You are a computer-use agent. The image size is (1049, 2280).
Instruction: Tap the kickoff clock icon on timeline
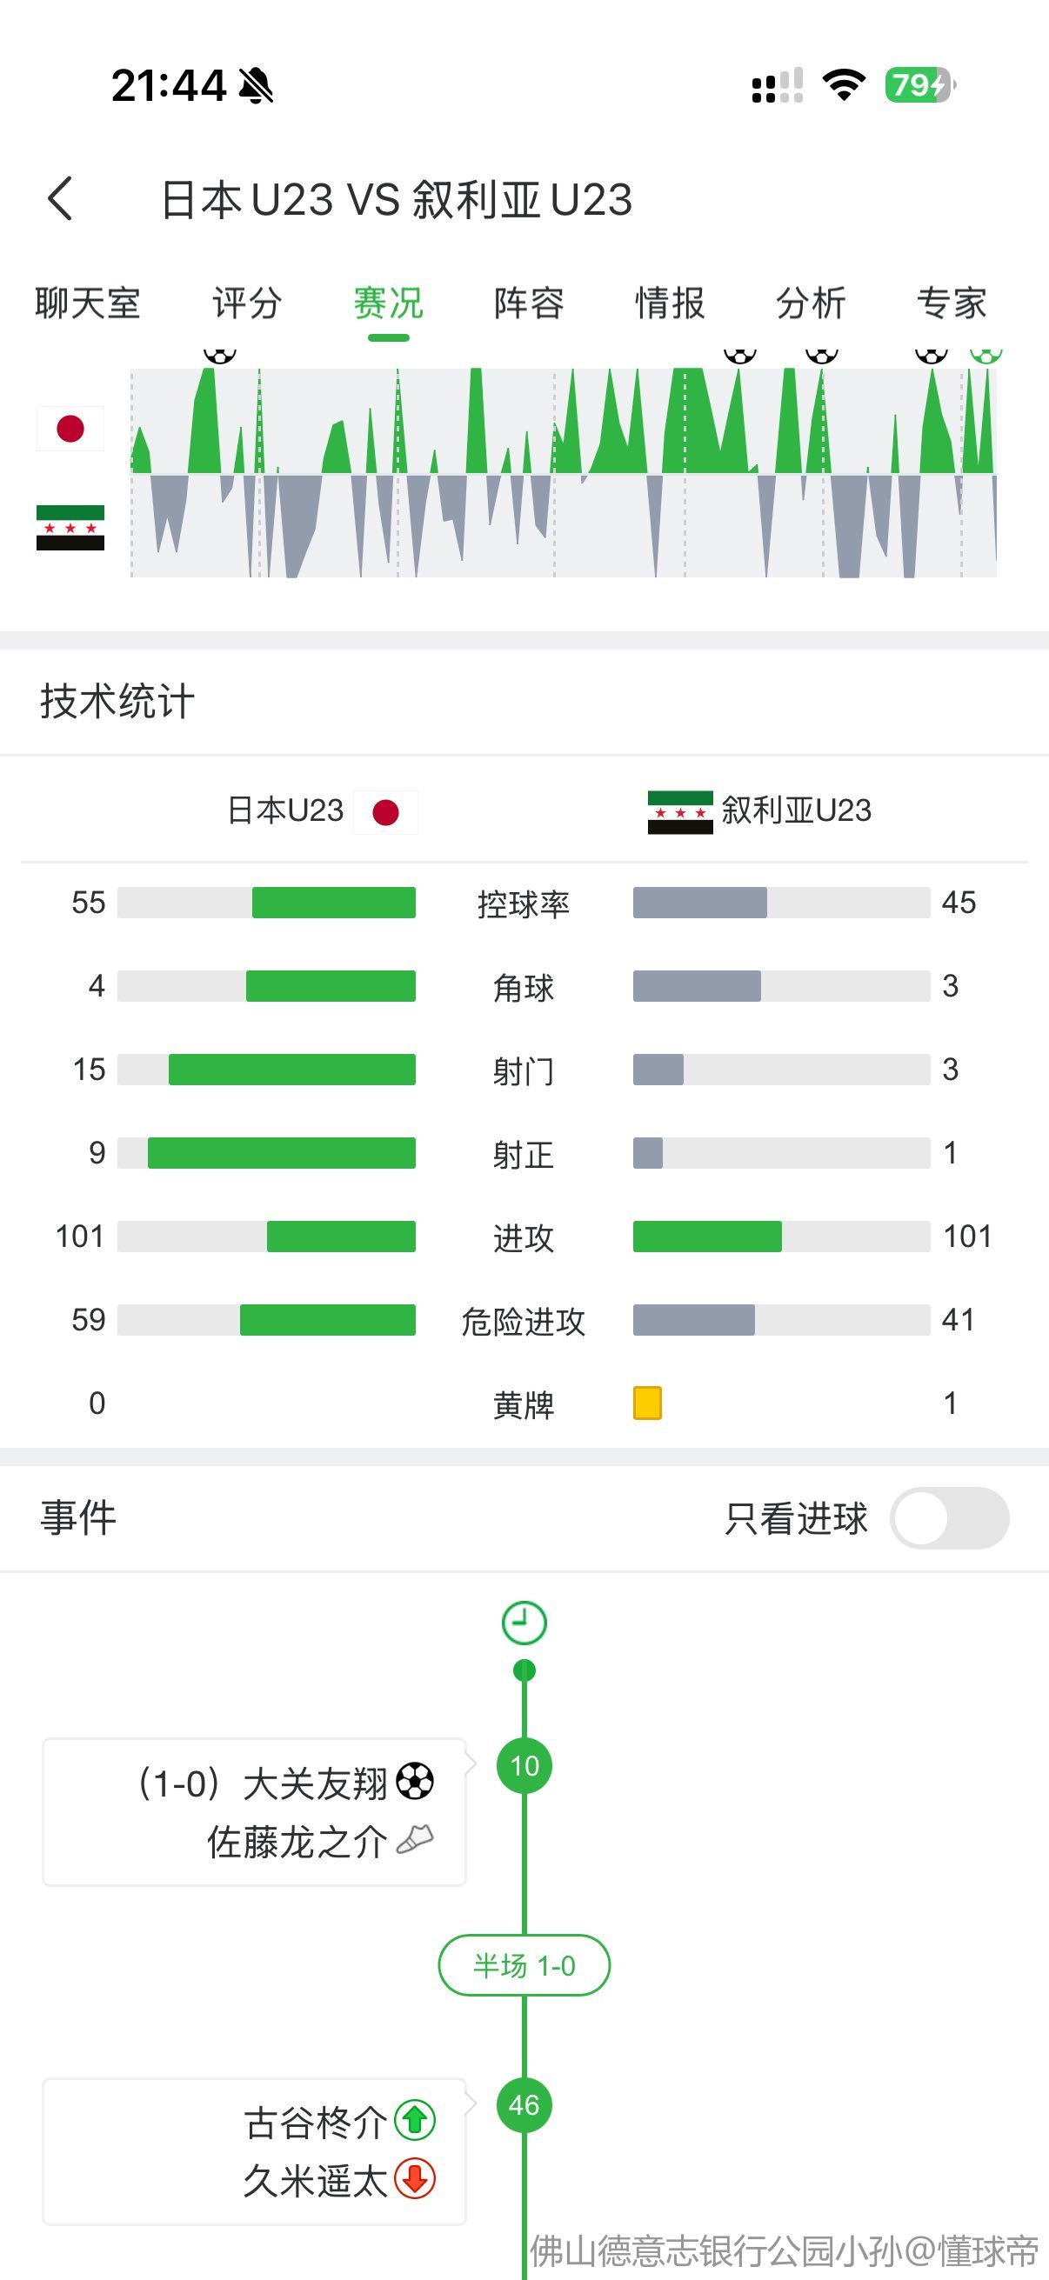[x=524, y=1623]
